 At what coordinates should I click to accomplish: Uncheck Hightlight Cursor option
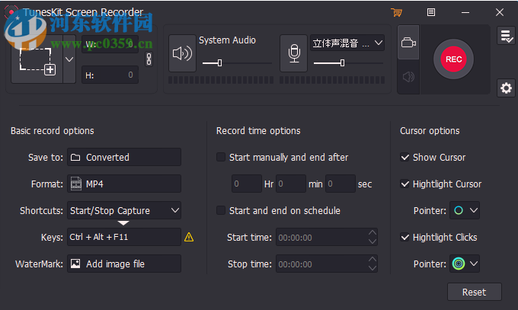[404, 184]
